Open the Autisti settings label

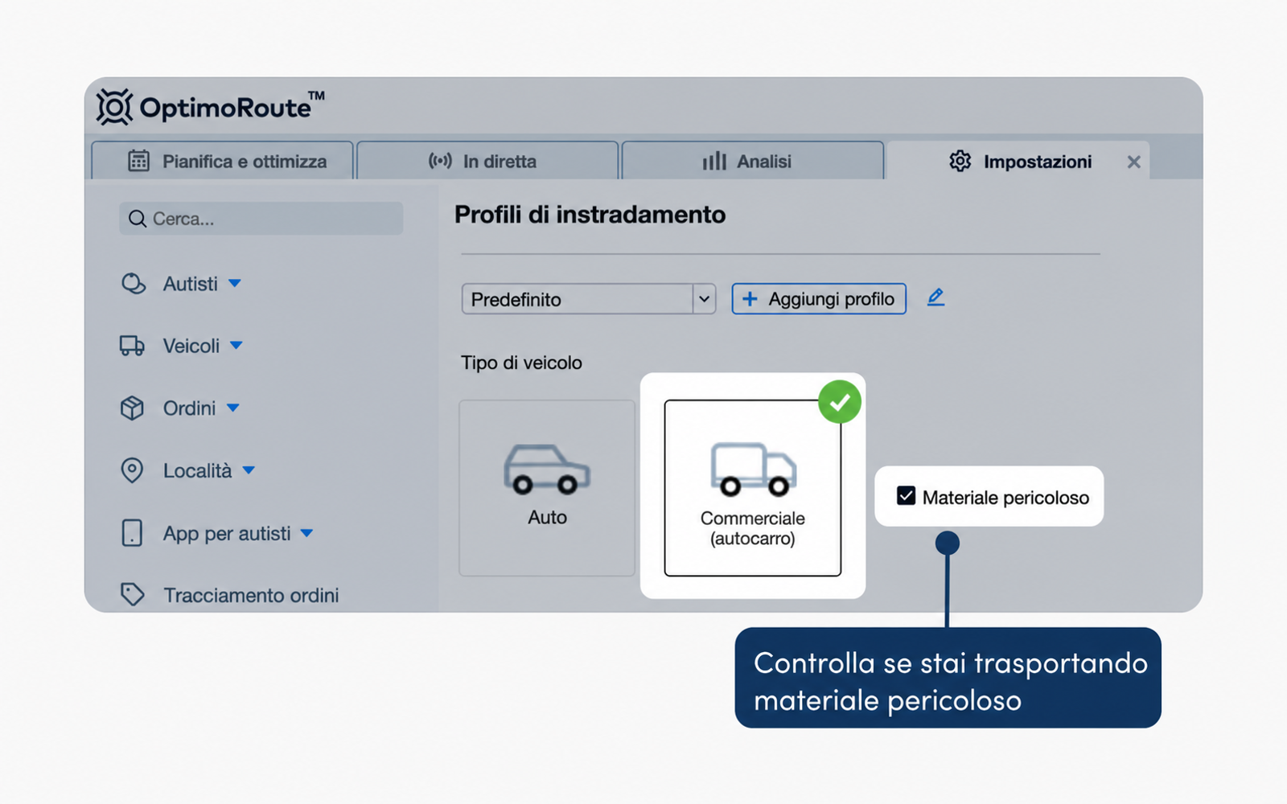click(x=191, y=284)
